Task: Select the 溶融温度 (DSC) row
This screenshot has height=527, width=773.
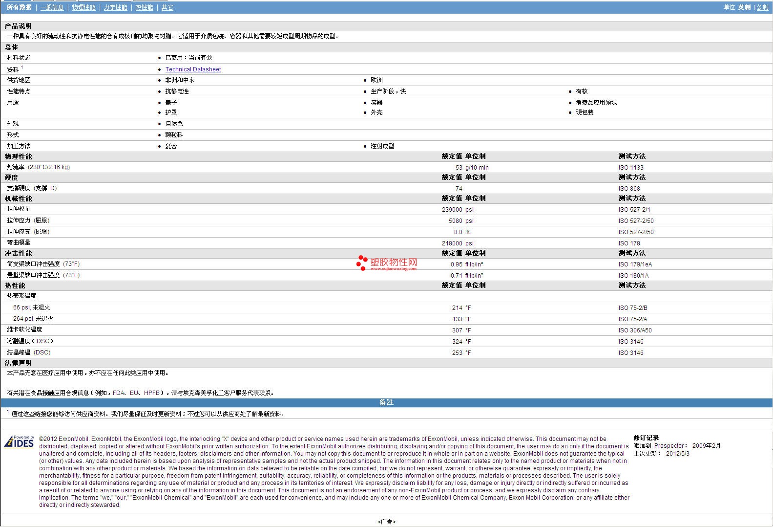Action: pos(386,341)
